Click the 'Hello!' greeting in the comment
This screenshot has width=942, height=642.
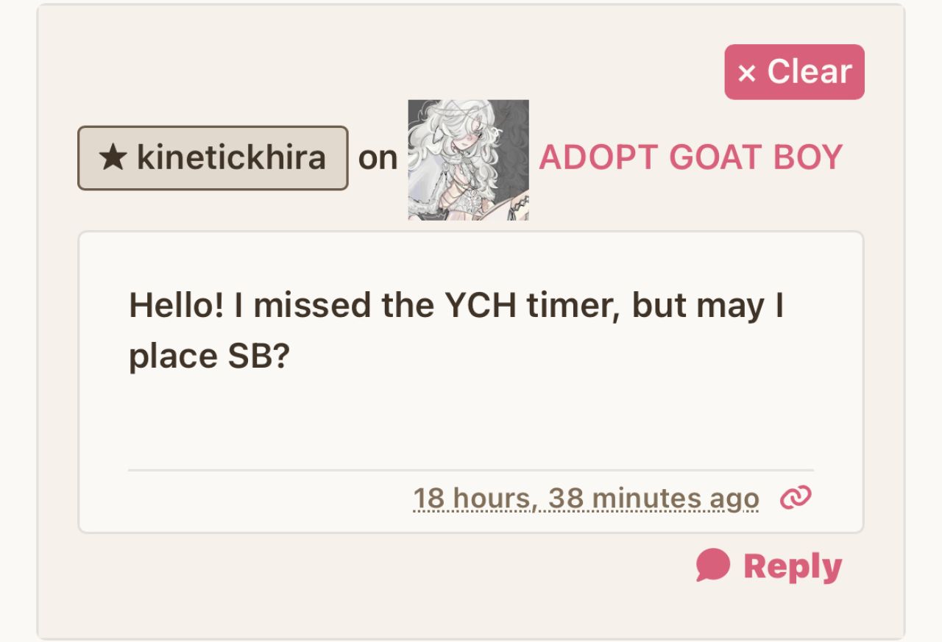coord(177,305)
